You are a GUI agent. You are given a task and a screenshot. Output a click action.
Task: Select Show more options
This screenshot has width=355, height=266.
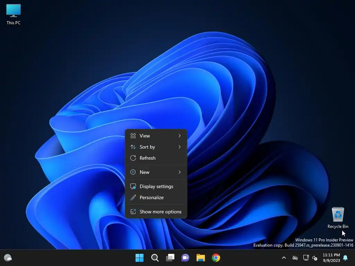pyautogui.click(x=156, y=212)
